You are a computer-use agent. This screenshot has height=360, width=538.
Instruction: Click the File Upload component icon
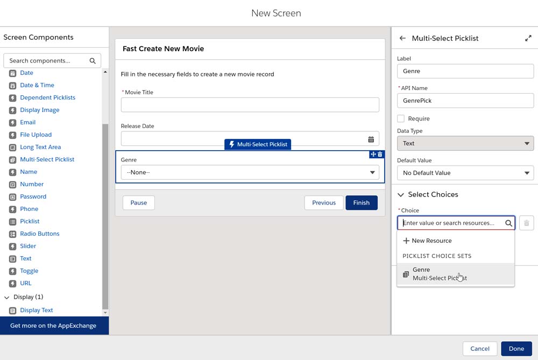point(13,135)
